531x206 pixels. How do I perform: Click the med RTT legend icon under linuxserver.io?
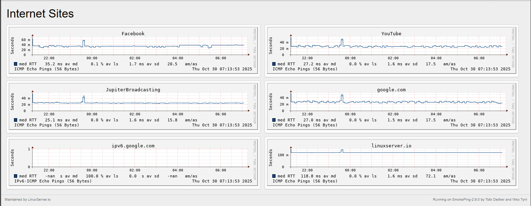coord(274,176)
